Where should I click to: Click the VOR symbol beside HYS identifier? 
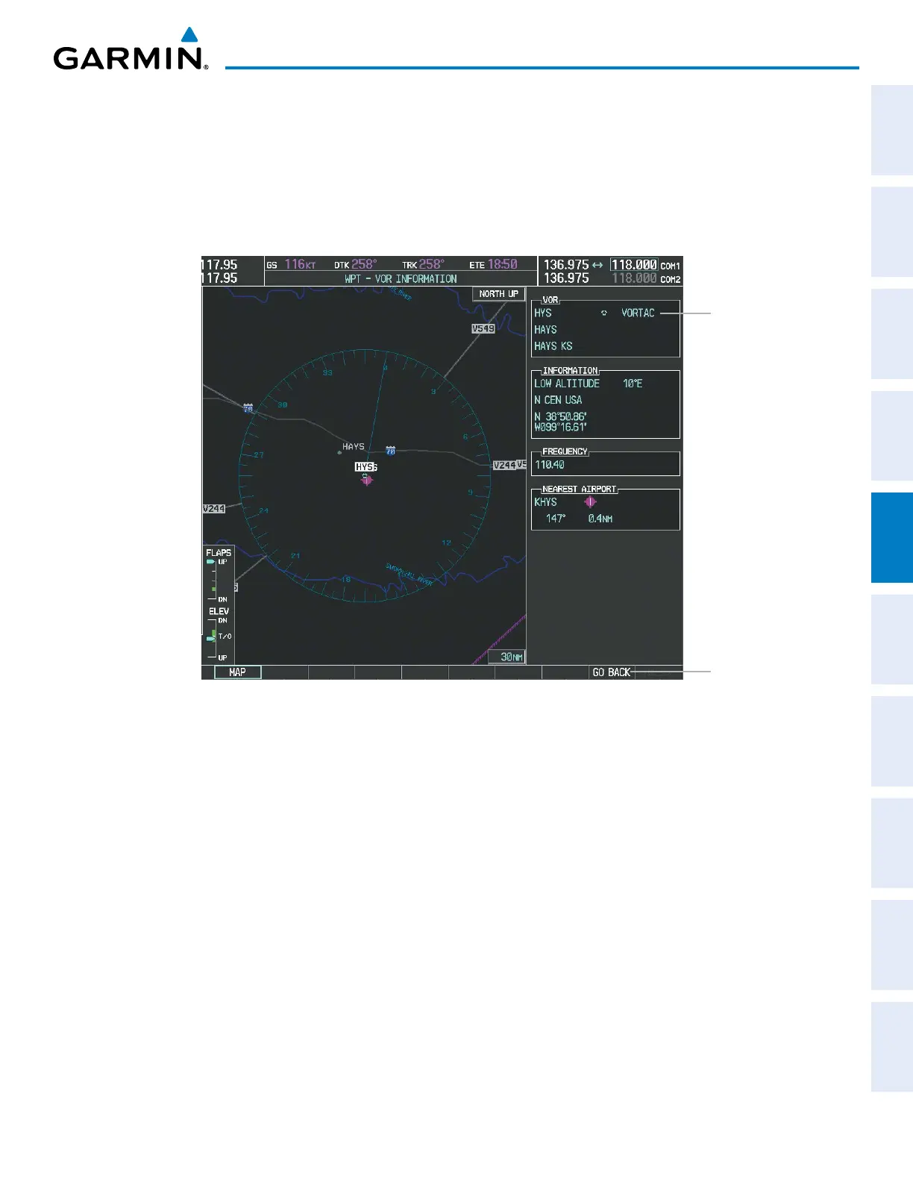click(604, 313)
